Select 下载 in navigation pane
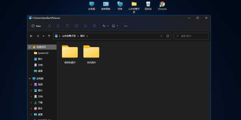Screen dimensions: 241x120 (x=38, y=103)
